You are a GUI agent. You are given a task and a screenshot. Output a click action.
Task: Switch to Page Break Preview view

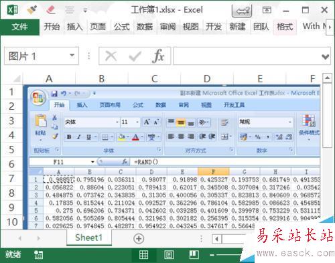(194, 254)
